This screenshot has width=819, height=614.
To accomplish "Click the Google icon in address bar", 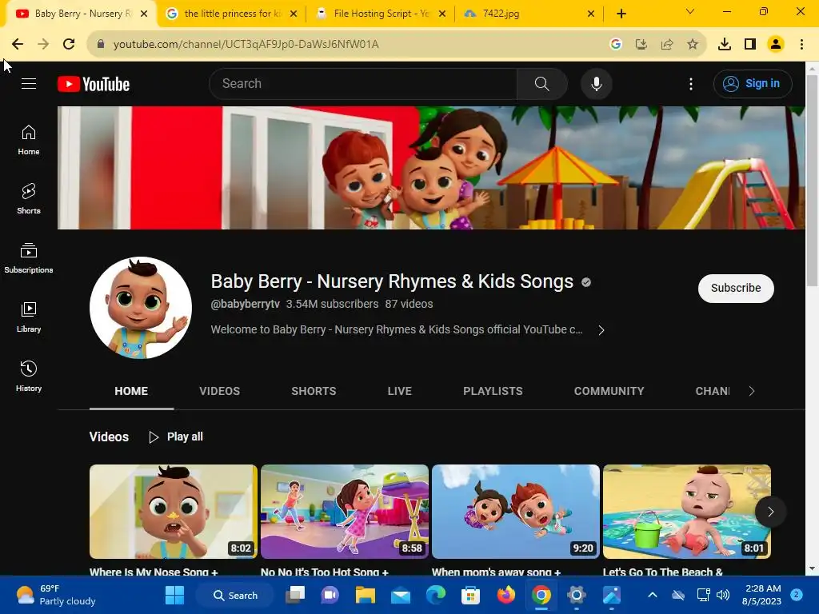I will (616, 45).
